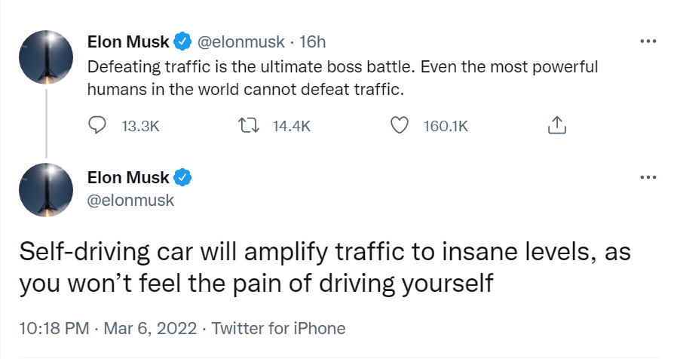Viewport: 677px width, 359px height.
Task: Click the Elon Musk name on second tweet
Action: click(128, 178)
